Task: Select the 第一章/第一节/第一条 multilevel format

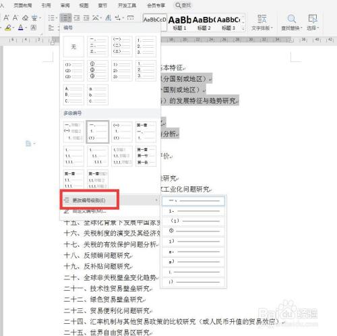Action: pyautogui.click(x=146, y=156)
